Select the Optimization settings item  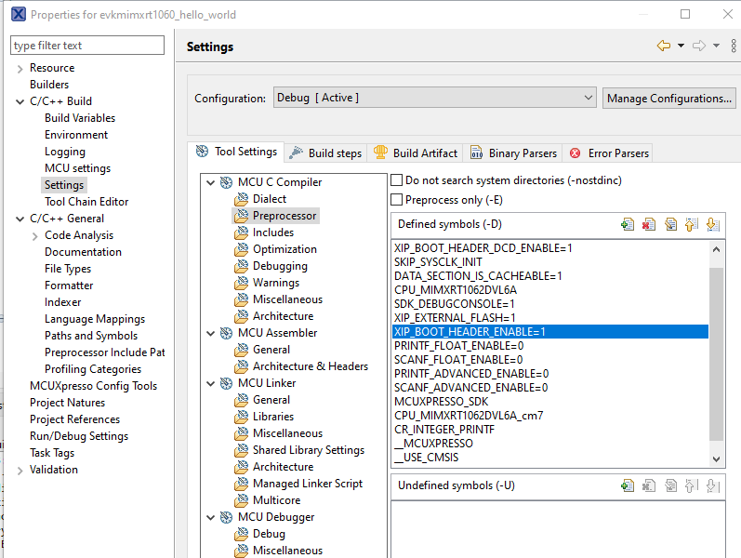tap(284, 249)
